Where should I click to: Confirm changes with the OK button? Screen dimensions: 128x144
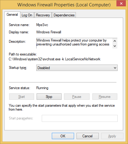(x=63, y=136)
